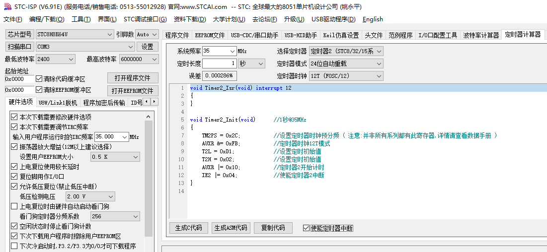Open the 大学计划(U) menu
547x252 pixels.
coord(229,19)
